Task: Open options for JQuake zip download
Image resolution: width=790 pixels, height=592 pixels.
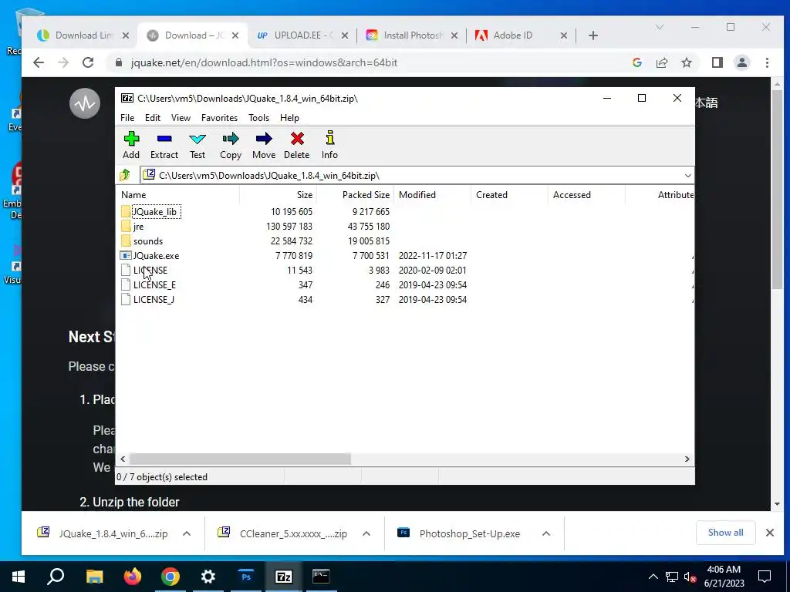Action: [x=187, y=533]
